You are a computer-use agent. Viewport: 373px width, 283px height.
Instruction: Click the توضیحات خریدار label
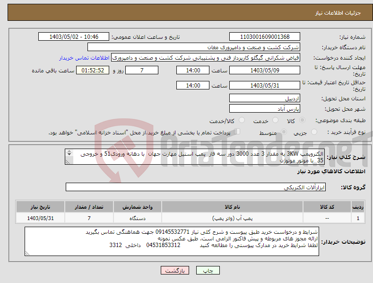pyautogui.click(x=343, y=241)
